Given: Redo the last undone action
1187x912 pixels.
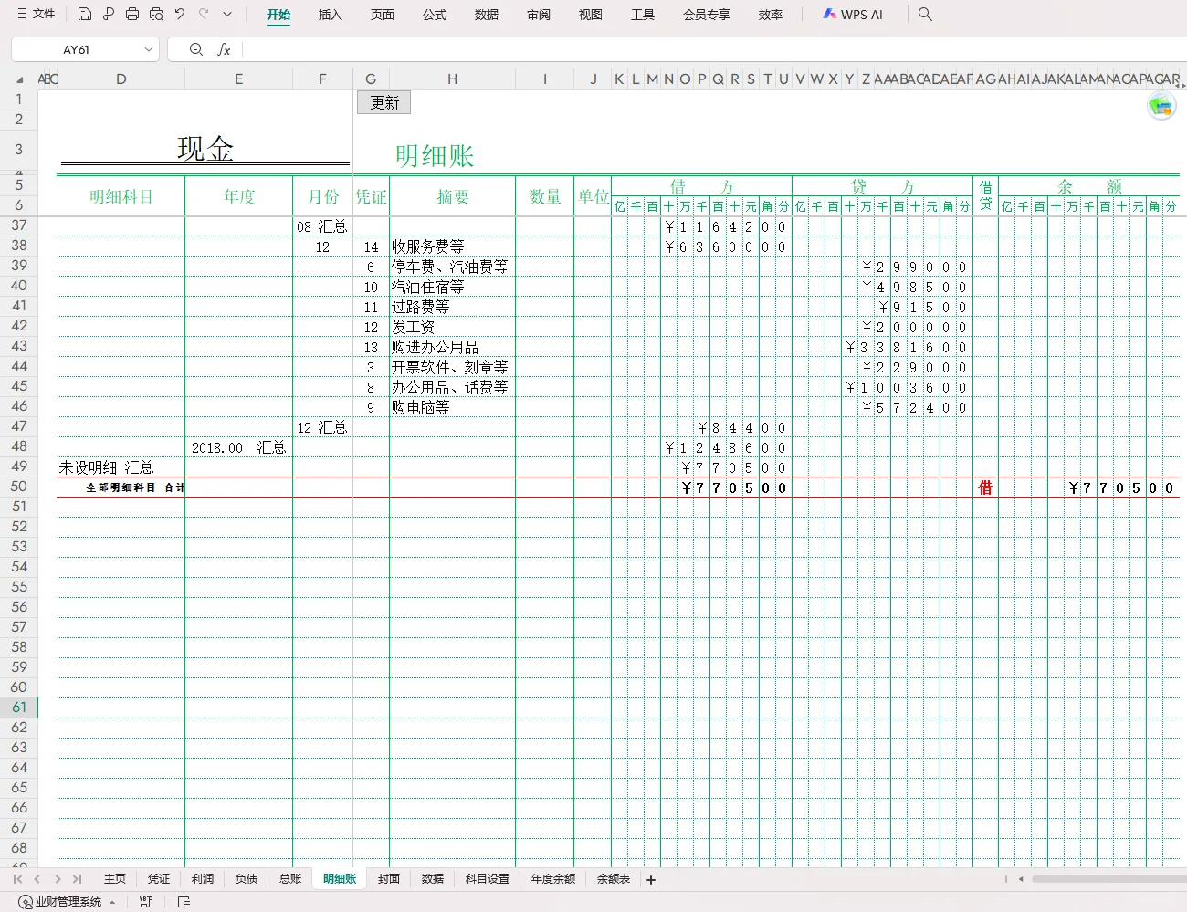Looking at the screenshot, I should point(204,14).
